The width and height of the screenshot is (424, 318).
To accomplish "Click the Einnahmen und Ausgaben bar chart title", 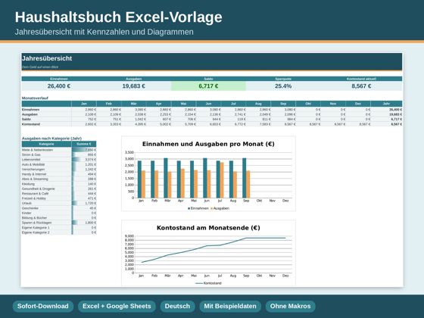I will pos(208,144).
